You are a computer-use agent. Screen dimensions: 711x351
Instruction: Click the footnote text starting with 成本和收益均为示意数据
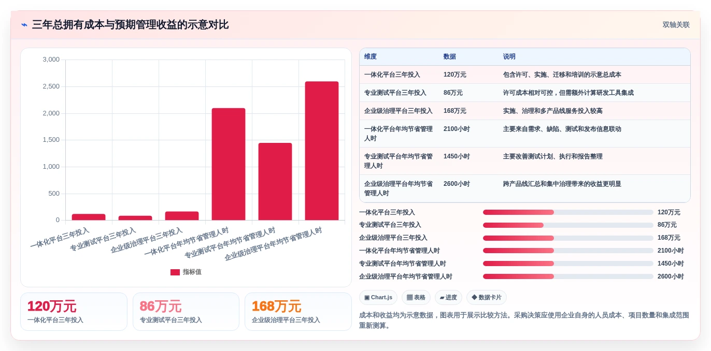pos(524,320)
